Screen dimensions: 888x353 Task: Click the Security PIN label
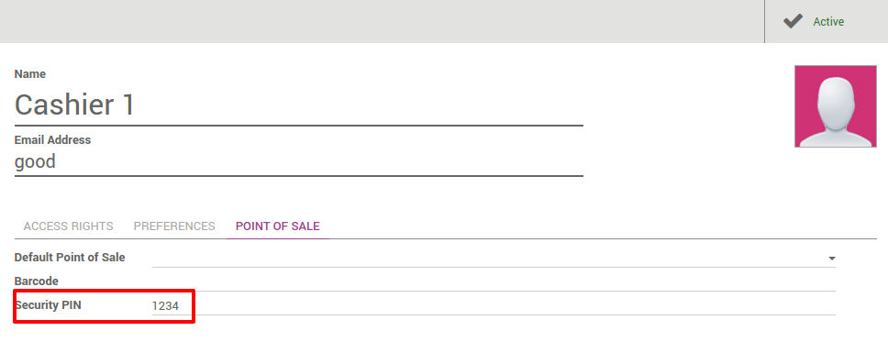(48, 305)
